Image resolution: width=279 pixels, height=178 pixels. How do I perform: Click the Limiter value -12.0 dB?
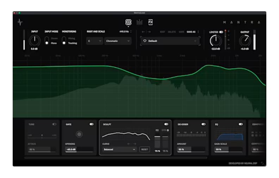point(216,49)
